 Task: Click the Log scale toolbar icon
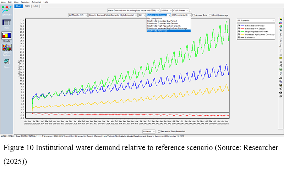pyautogui.click(x=280, y=46)
